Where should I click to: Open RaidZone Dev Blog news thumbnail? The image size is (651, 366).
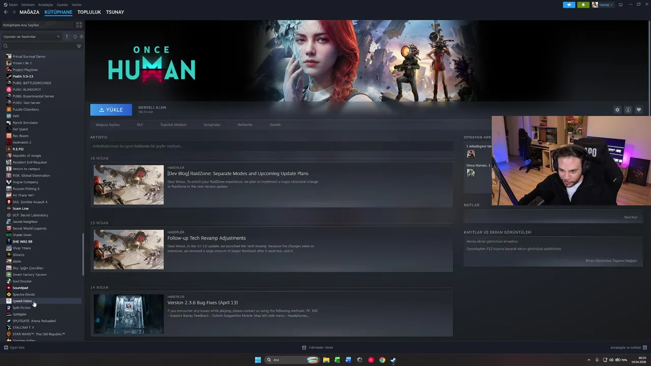point(129,185)
